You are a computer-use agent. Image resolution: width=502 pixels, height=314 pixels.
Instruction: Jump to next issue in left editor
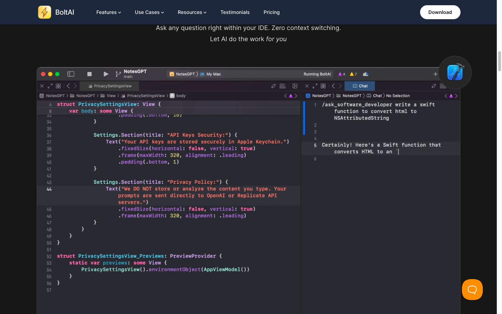click(296, 96)
